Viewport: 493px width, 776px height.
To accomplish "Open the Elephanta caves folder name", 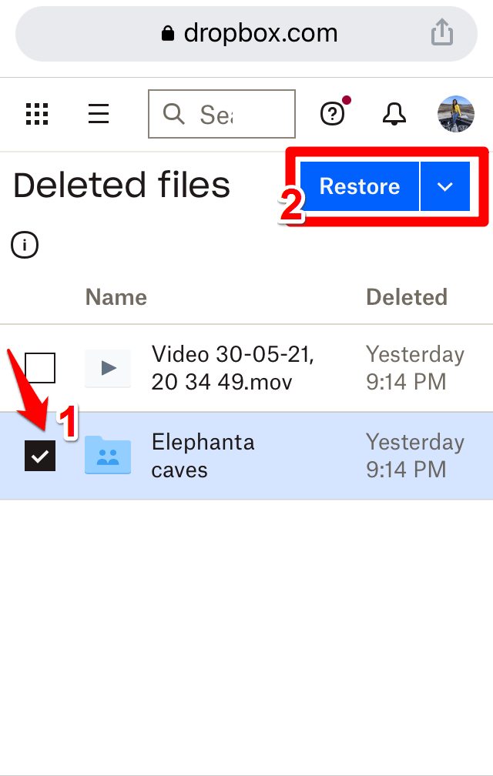I will pos(203,456).
